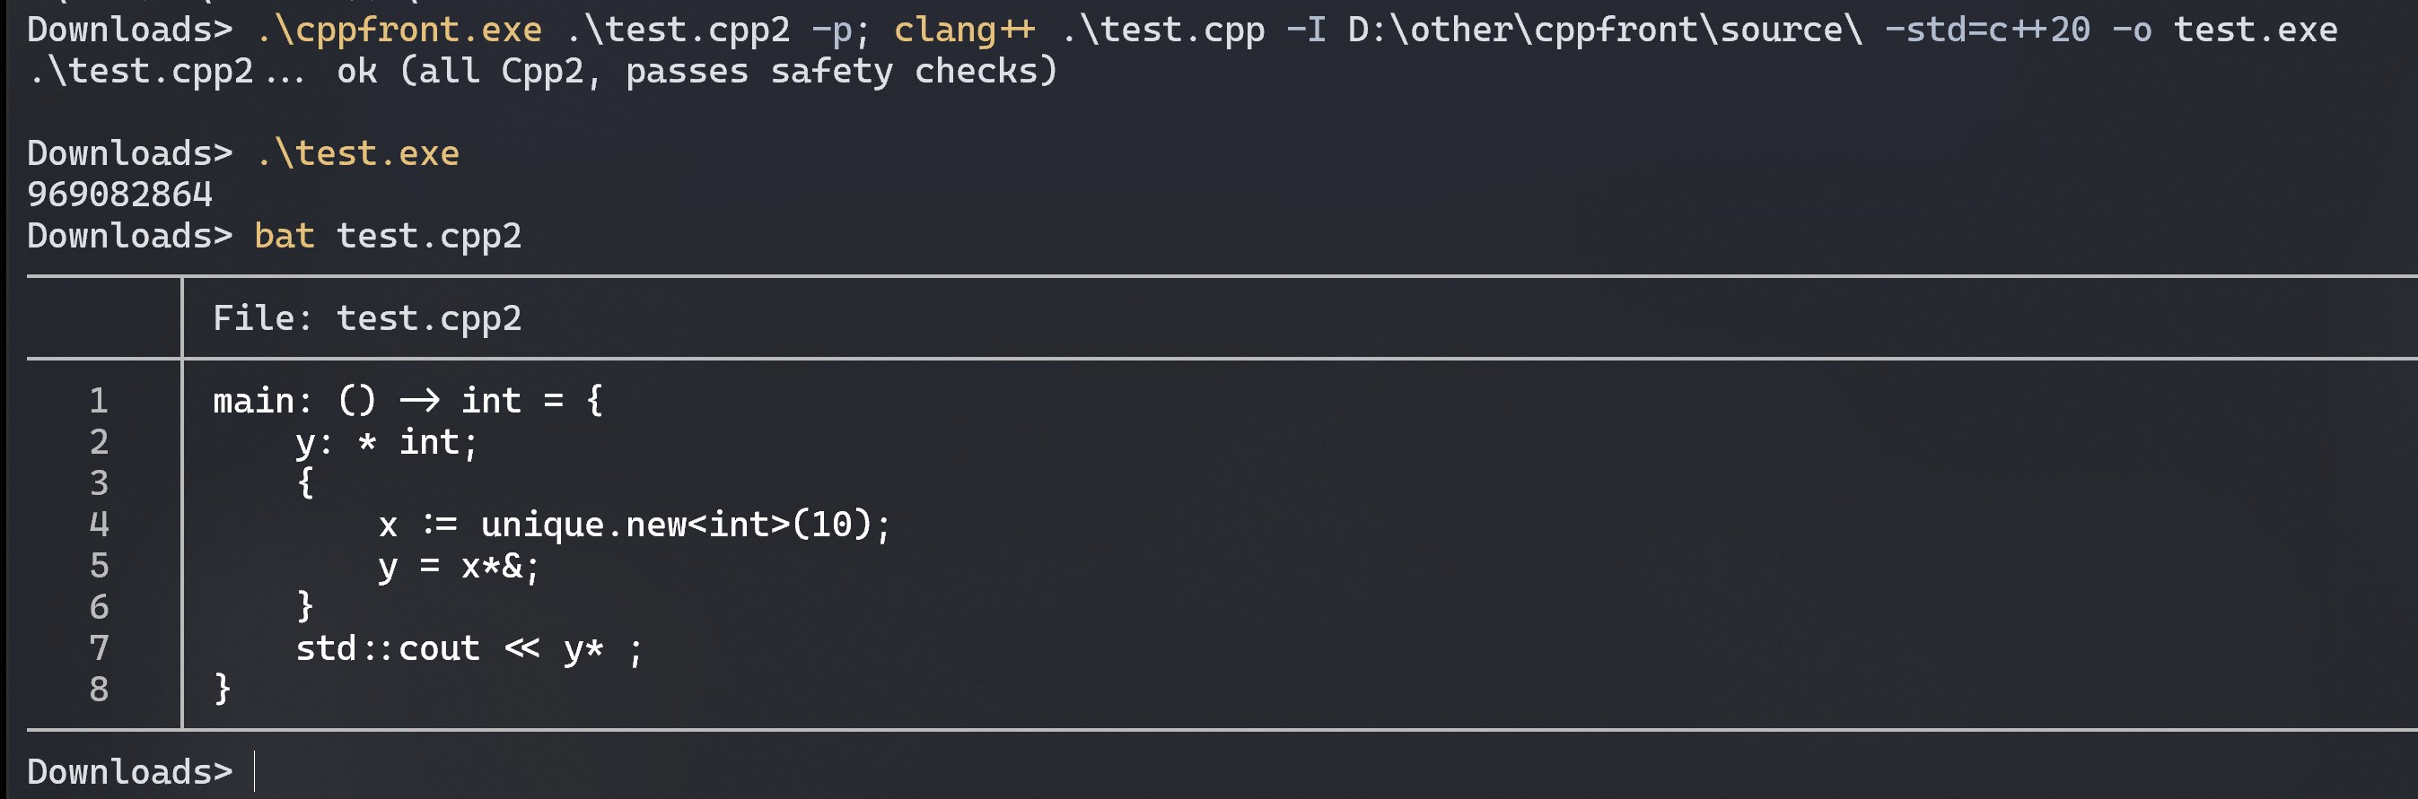The image size is (2418, 799).
Task: Click the 'y = x*&;' assignment
Action: (459, 567)
